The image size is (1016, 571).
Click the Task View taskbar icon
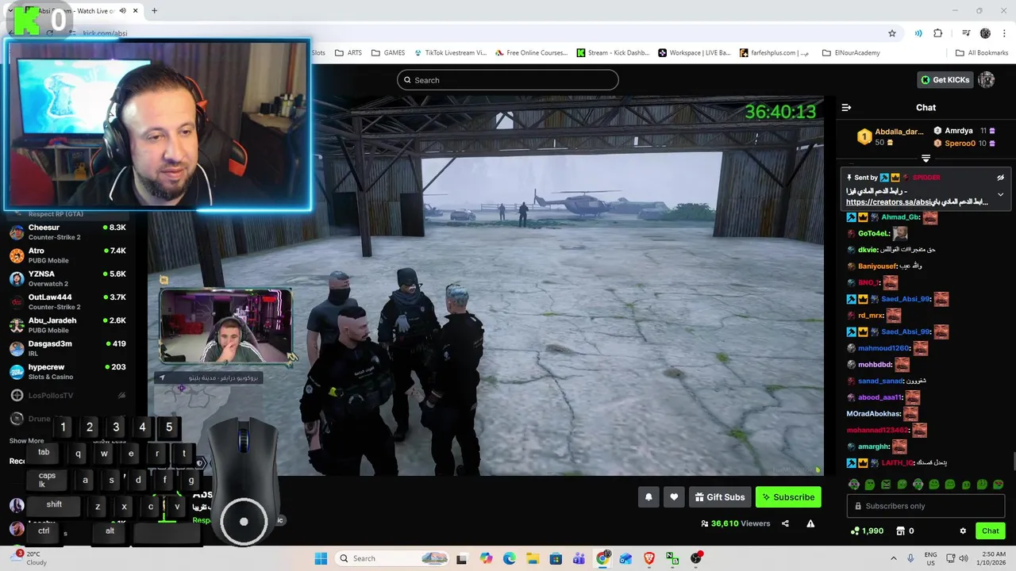pos(462,558)
